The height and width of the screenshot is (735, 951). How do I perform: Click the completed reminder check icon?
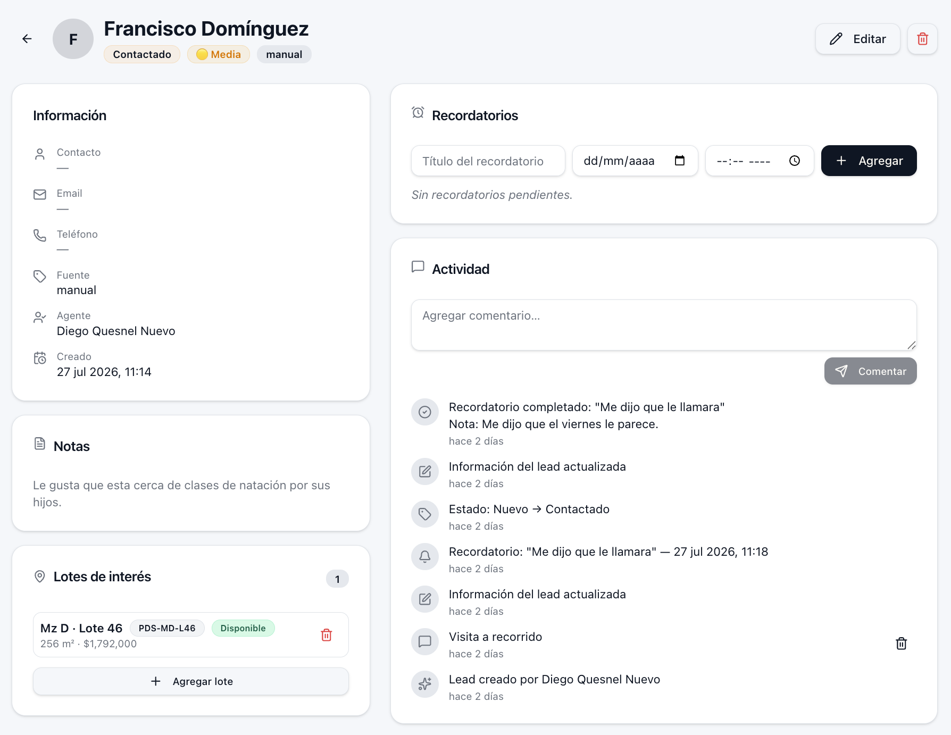click(425, 412)
